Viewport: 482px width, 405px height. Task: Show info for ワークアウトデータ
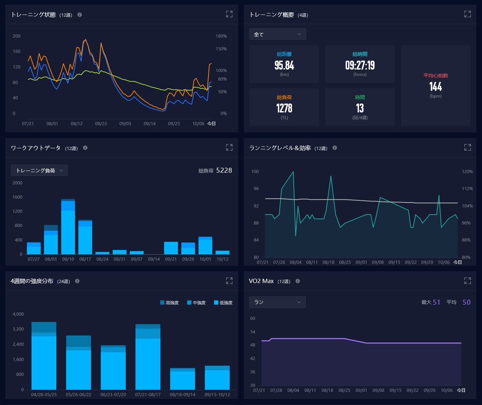[x=85, y=148]
